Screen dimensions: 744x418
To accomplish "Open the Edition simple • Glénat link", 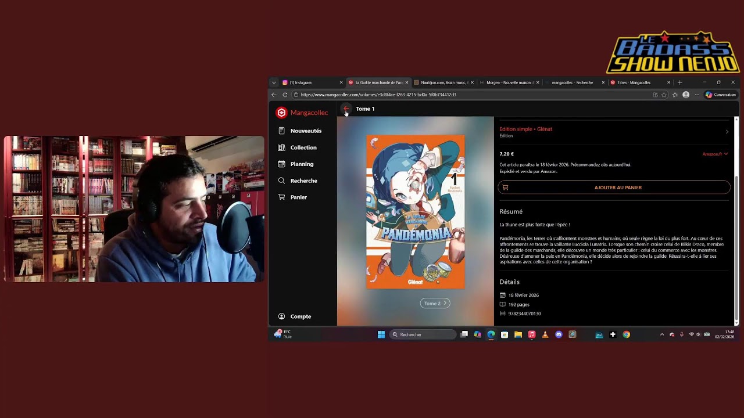I will click(x=526, y=129).
